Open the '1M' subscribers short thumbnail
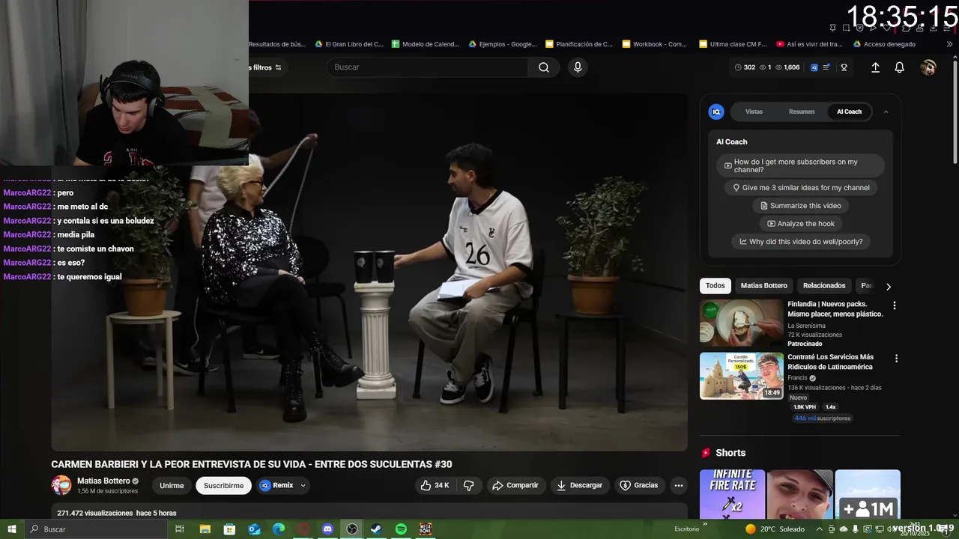This screenshot has height=539, width=959. pyautogui.click(x=868, y=494)
